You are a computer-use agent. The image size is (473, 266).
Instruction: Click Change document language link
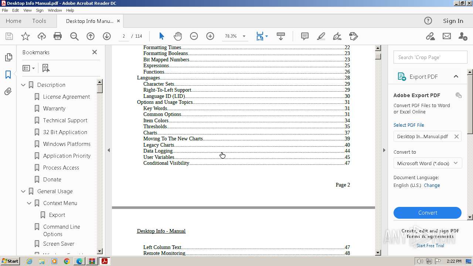click(432, 185)
